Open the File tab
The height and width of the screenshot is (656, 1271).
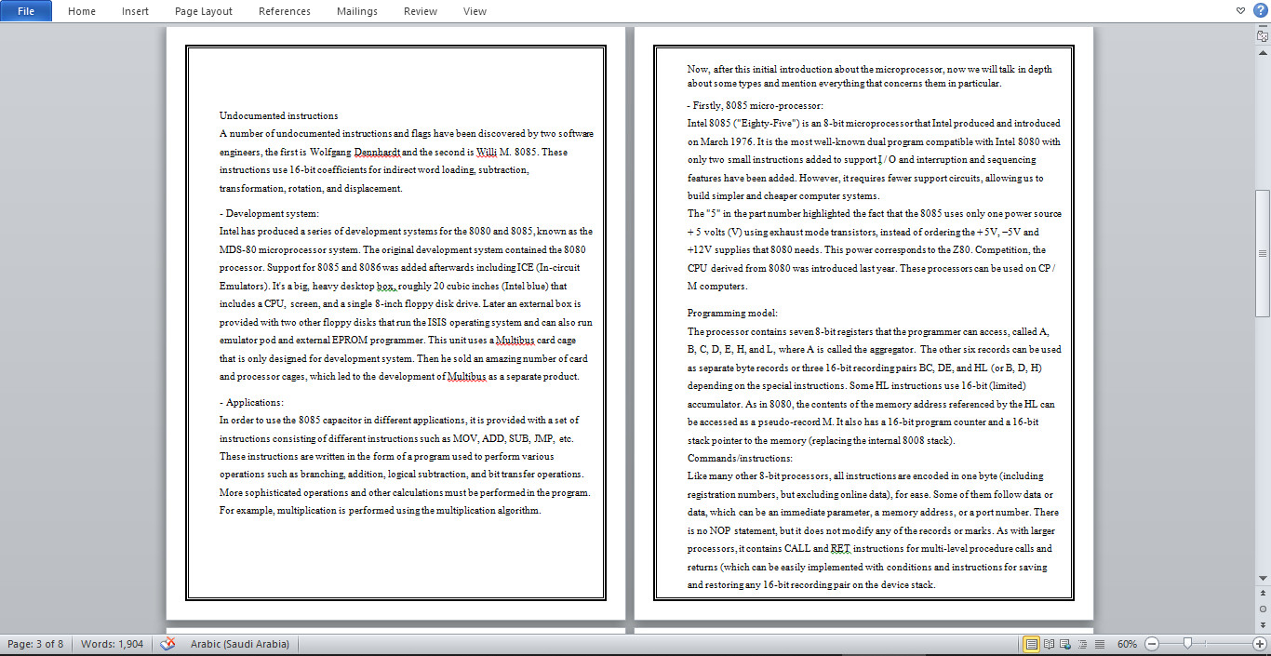point(25,10)
